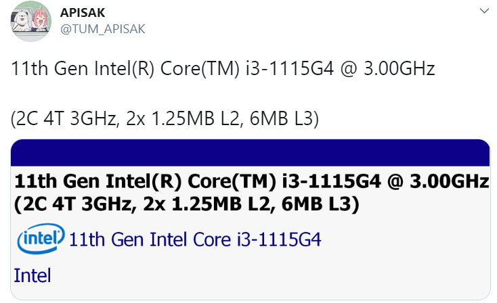Viewport: 497px width, 303px height.
Task: Select the bold card title's first line
Action: [250, 182]
